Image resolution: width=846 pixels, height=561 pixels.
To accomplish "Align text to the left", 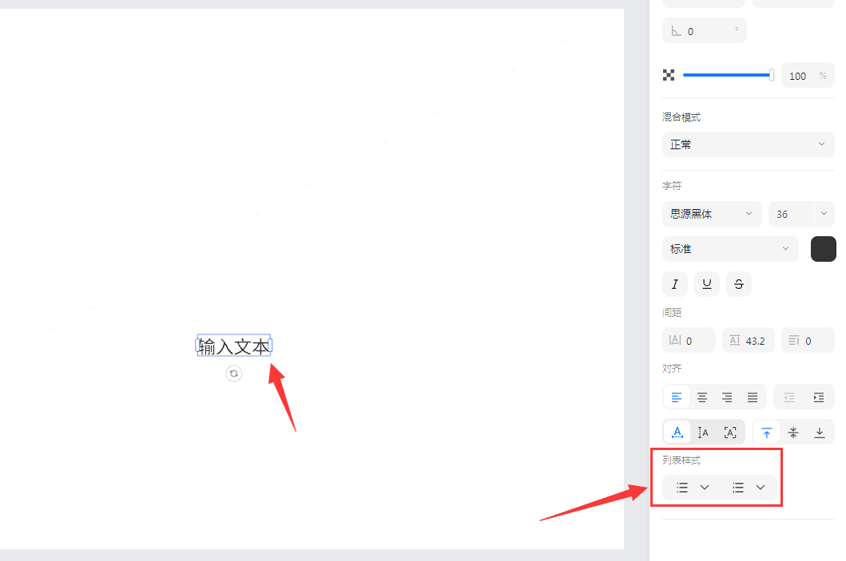I will click(677, 397).
